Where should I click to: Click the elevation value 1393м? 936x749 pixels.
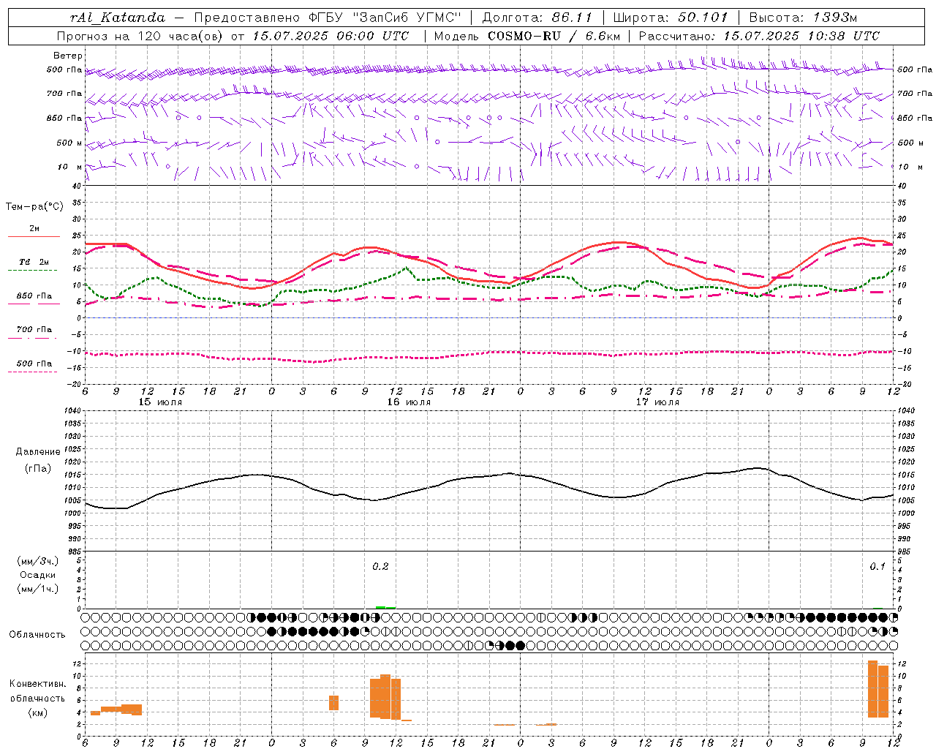click(x=835, y=18)
